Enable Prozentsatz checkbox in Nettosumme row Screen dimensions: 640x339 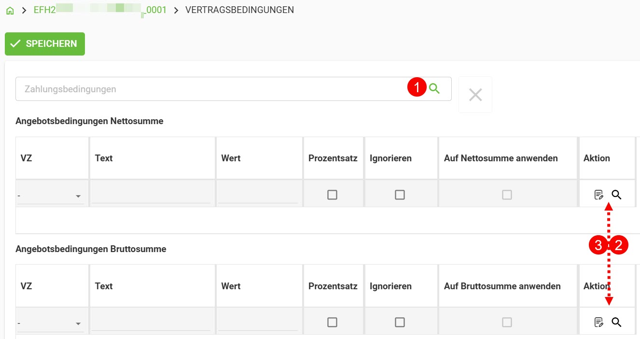[x=333, y=194]
